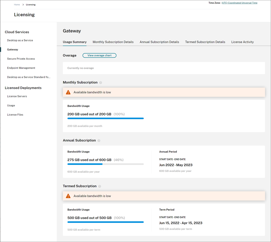
Task: Click the Annual Subscription help icon
Action: coord(99,140)
